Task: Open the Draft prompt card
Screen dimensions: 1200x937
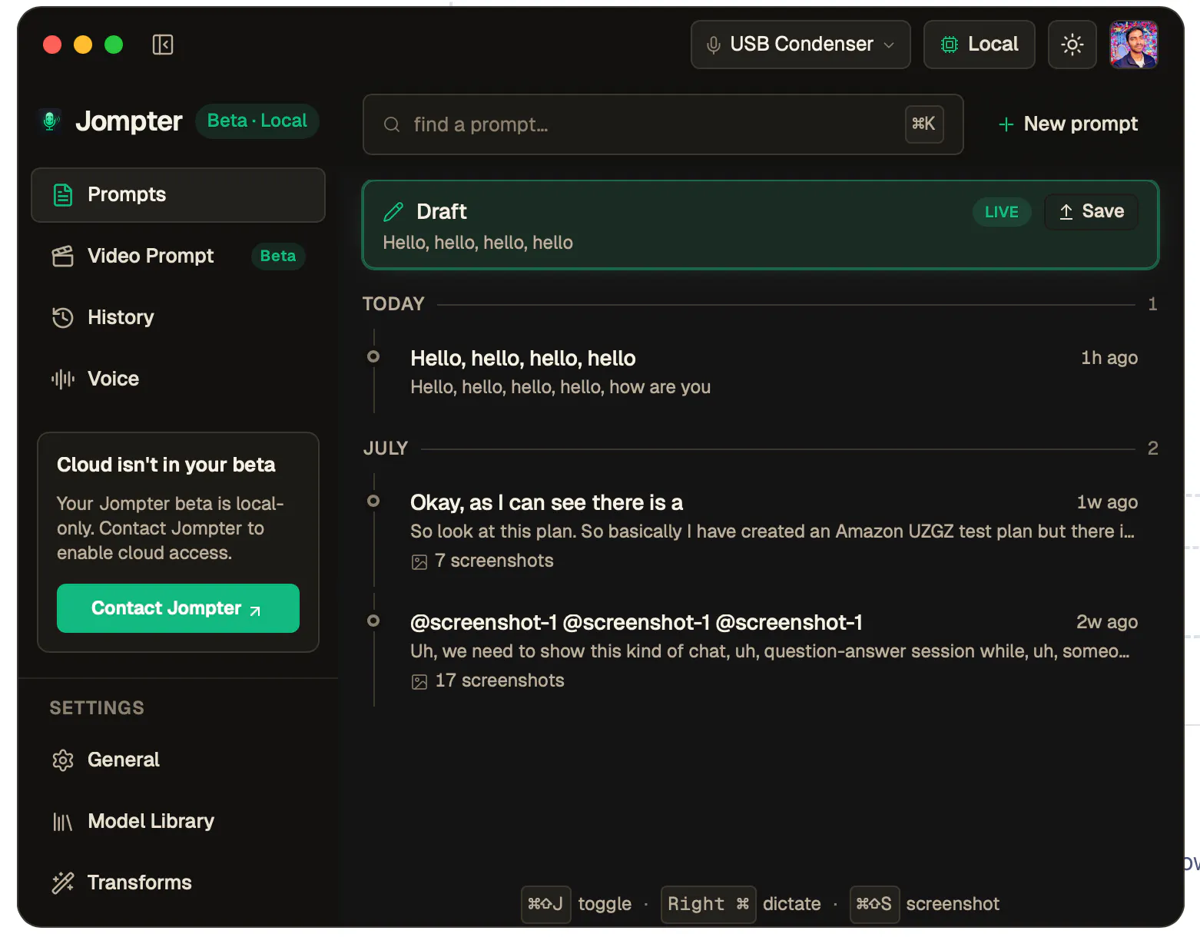Action: pos(761,225)
